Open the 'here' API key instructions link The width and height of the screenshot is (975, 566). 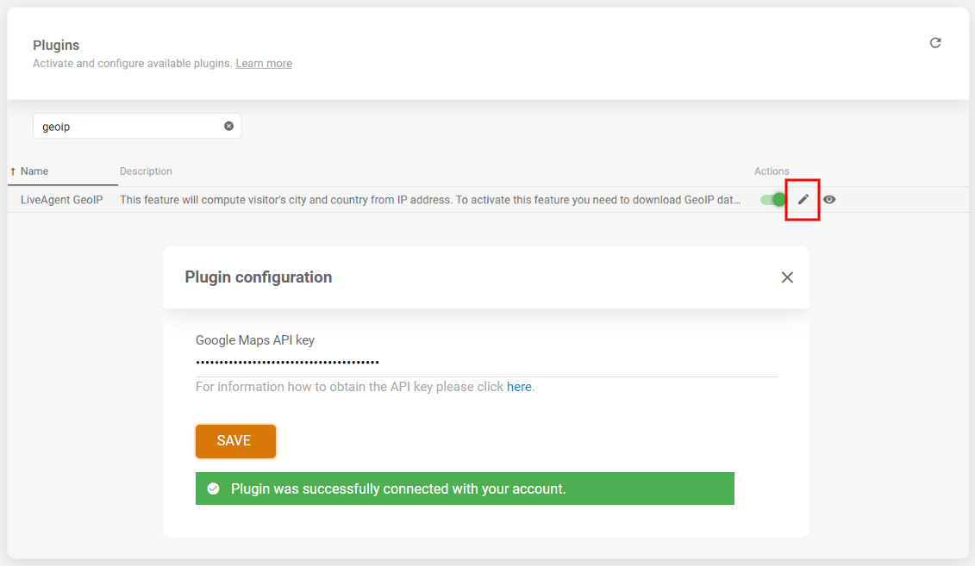[x=519, y=387]
